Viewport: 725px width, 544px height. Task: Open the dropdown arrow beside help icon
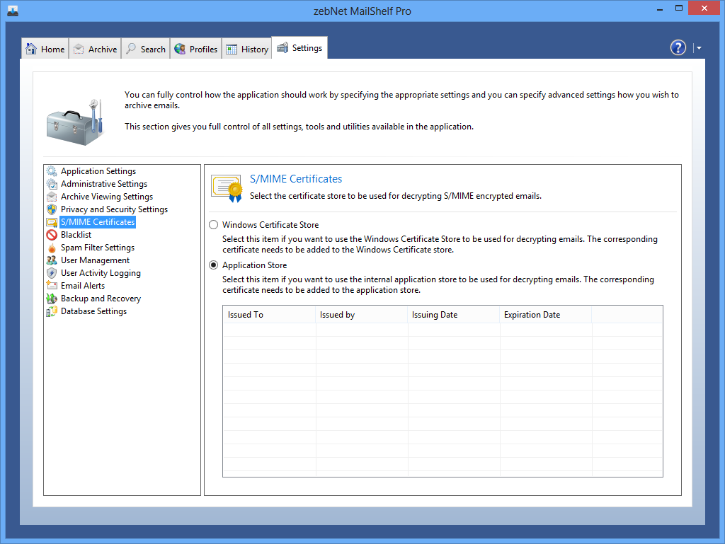(699, 48)
